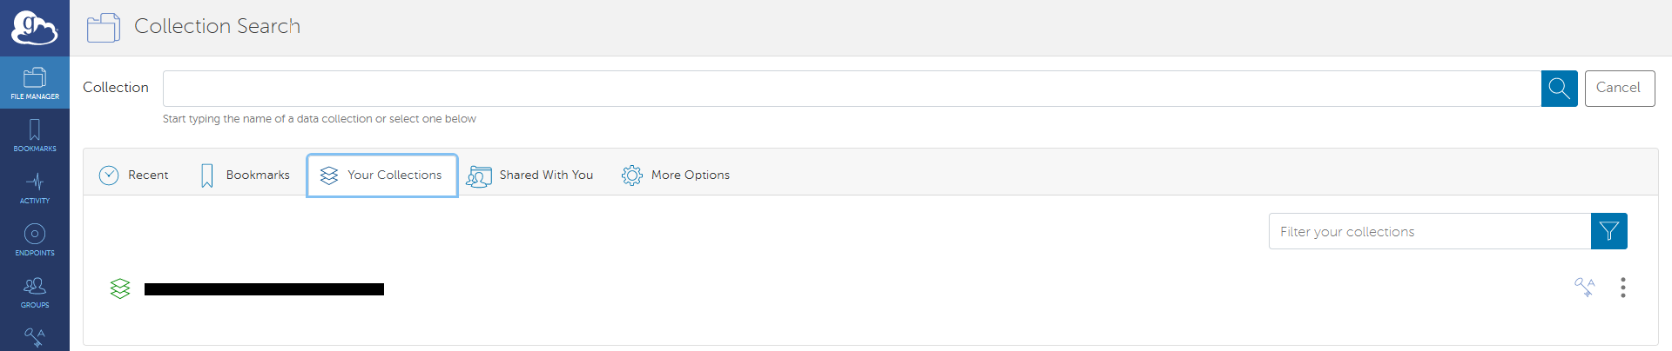The height and width of the screenshot is (351, 1672).
Task: Go to the Activity page
Action: point(35,188)
